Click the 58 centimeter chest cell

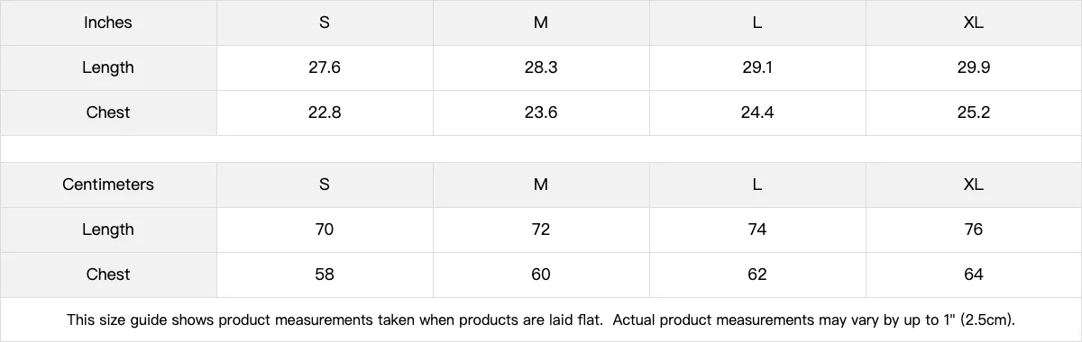[x=325, y=274]
